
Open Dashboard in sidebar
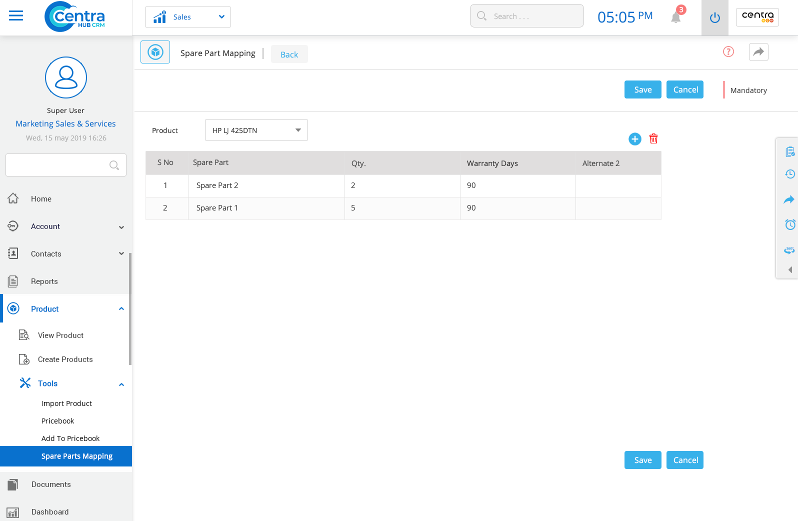point(50,512)
